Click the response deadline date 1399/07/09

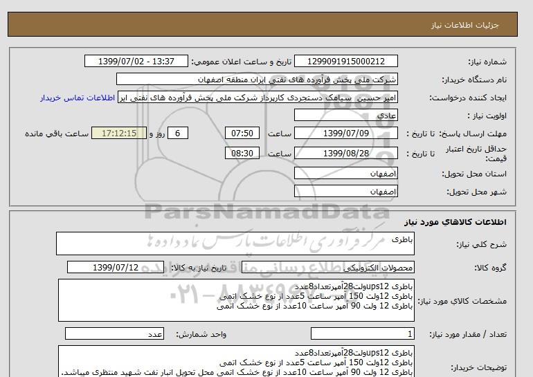point(345,133)
